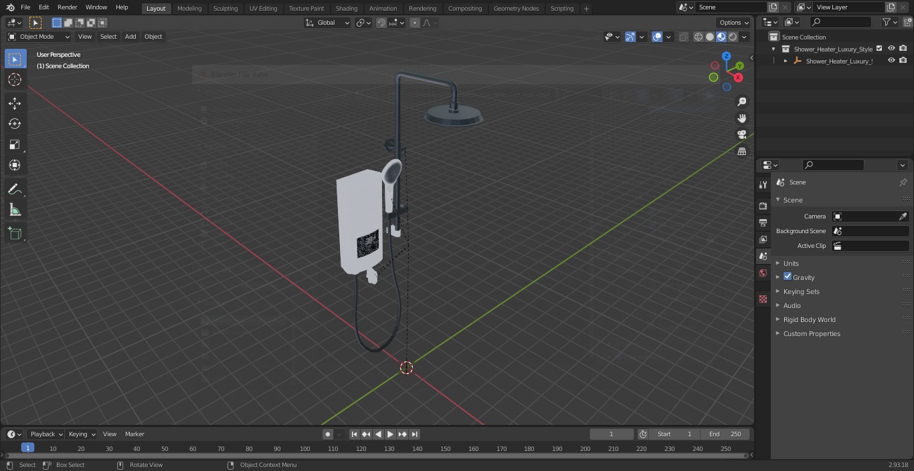Open the View Layer properties tab
914x471 pixels.
[763, 239]
